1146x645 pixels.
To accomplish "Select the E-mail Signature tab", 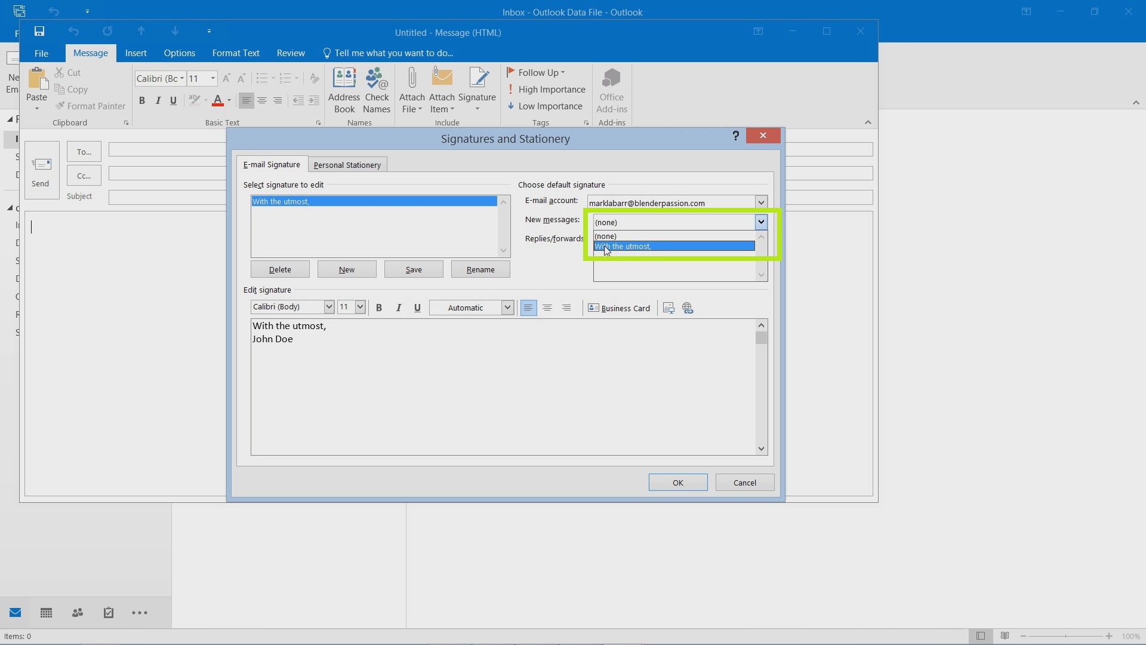I will click(x=270, y=164).
